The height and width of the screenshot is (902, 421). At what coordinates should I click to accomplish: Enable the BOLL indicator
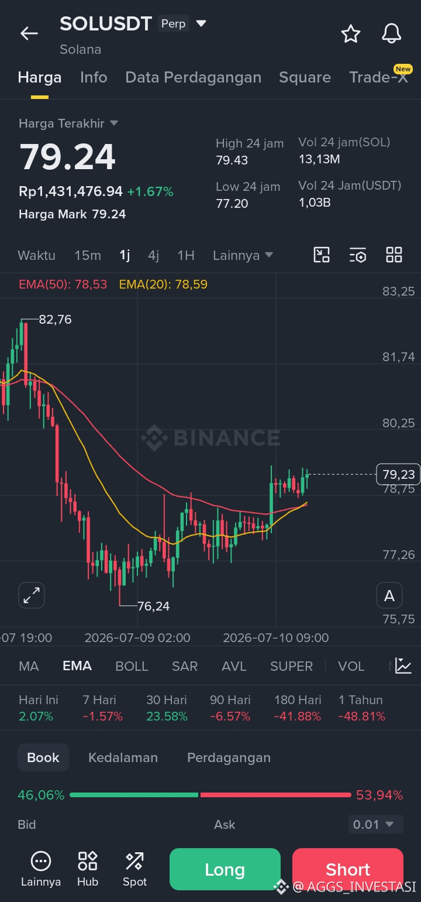pos(132,666)
